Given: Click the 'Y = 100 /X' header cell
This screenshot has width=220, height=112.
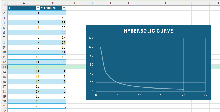Looking at the screenshot, I should point(53,8).
